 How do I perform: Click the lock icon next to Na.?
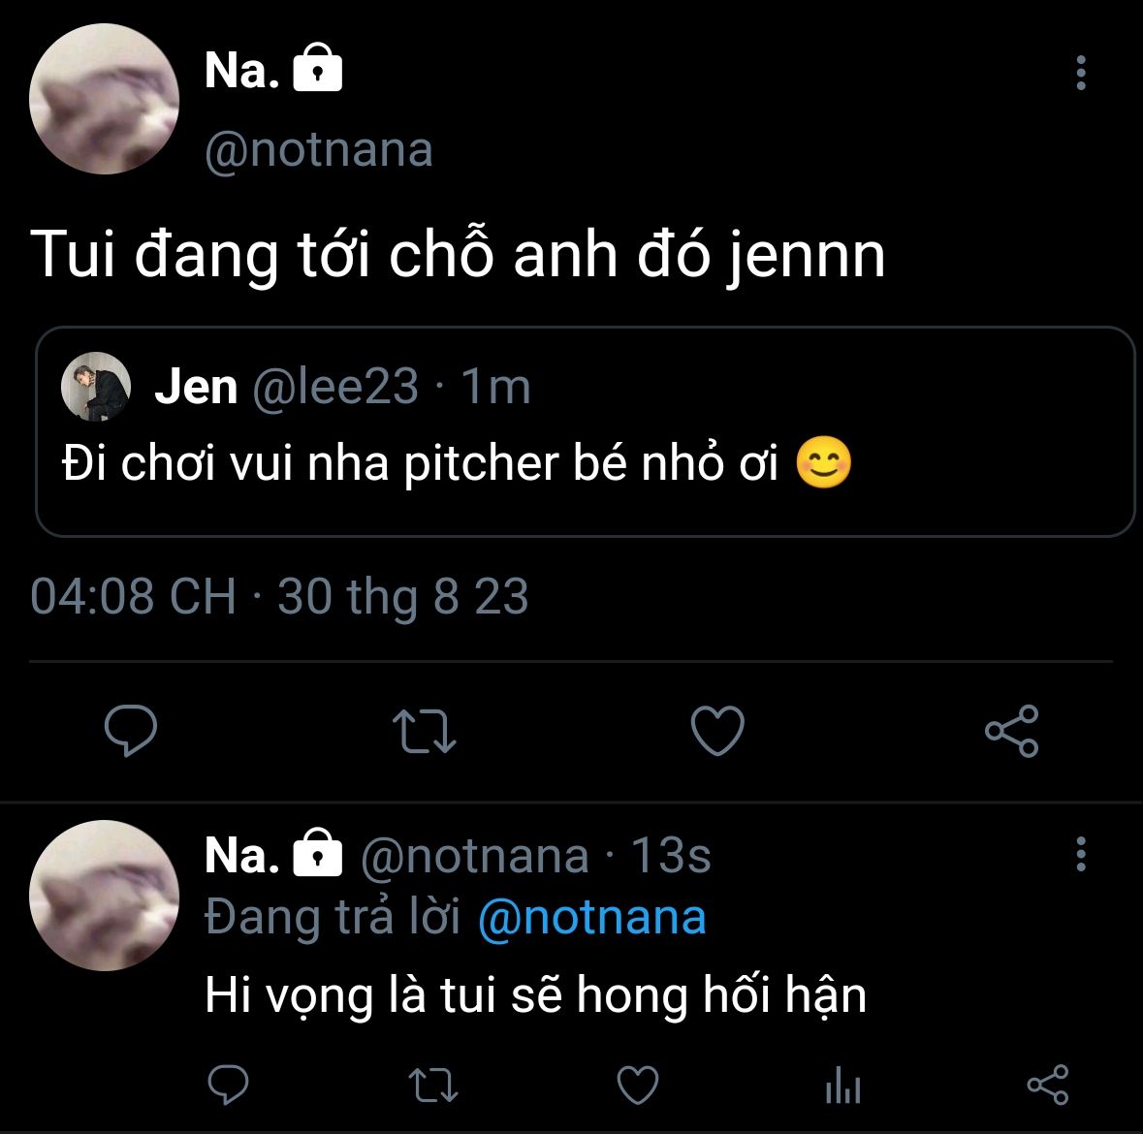[317, 70]
